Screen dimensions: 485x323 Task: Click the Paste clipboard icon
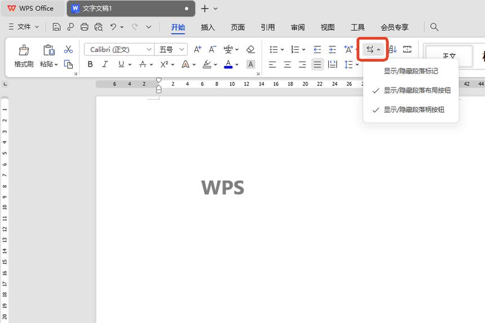49,50
